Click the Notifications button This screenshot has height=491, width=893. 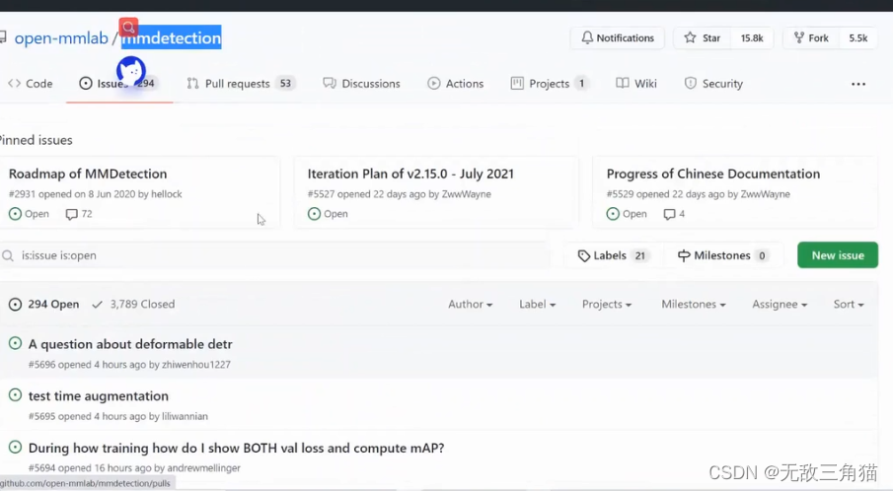[618, 38]
